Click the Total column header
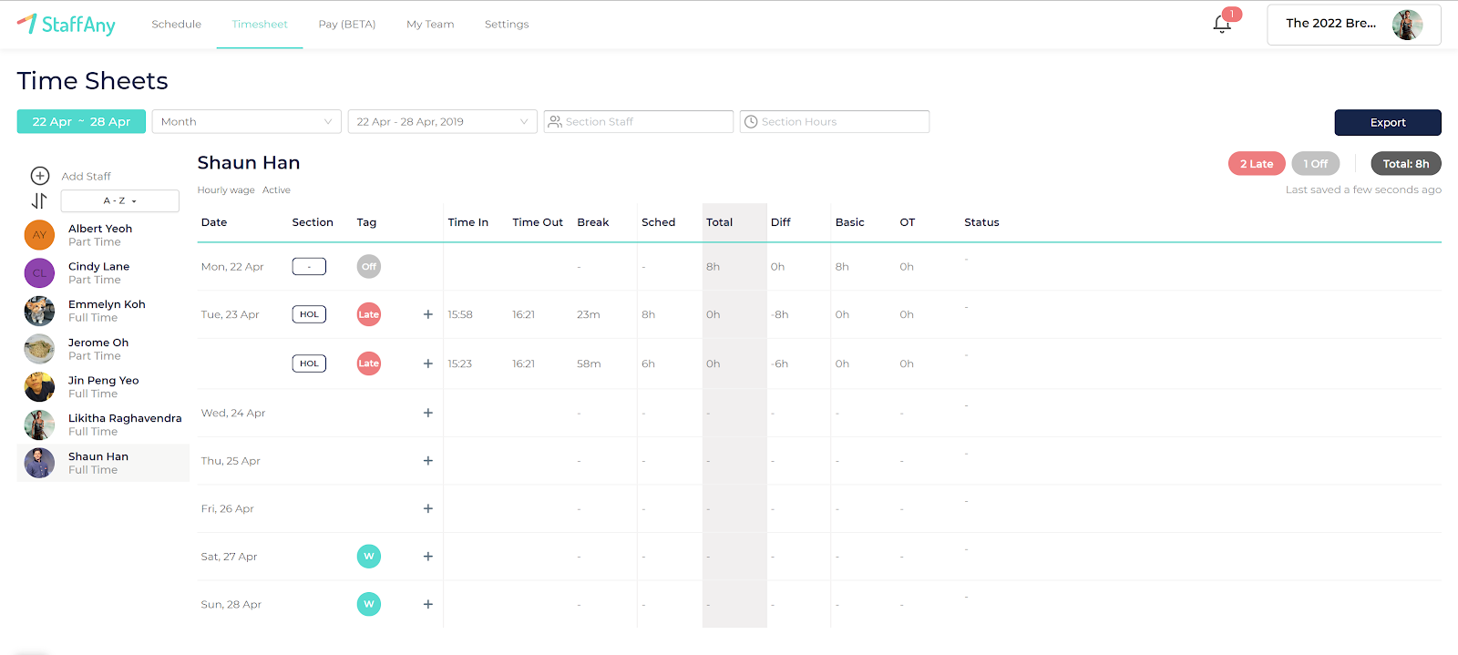The image size is (1458, 655). point(719,222)
